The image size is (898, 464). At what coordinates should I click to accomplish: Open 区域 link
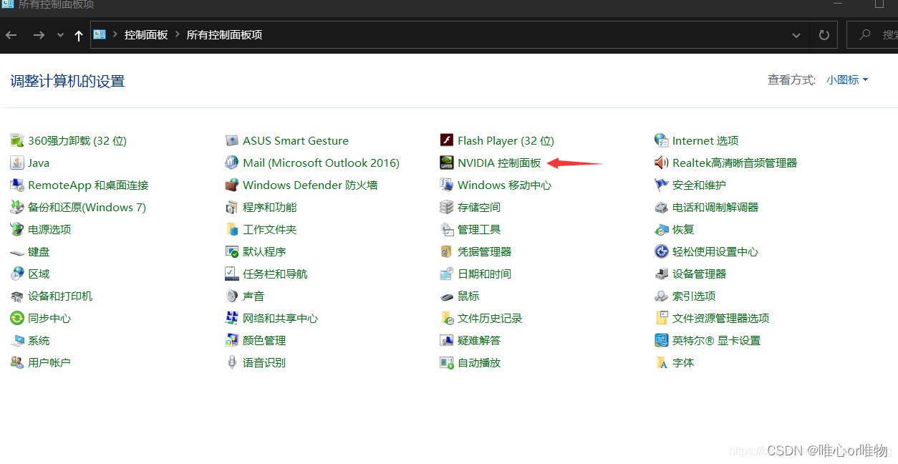(39, 274)
